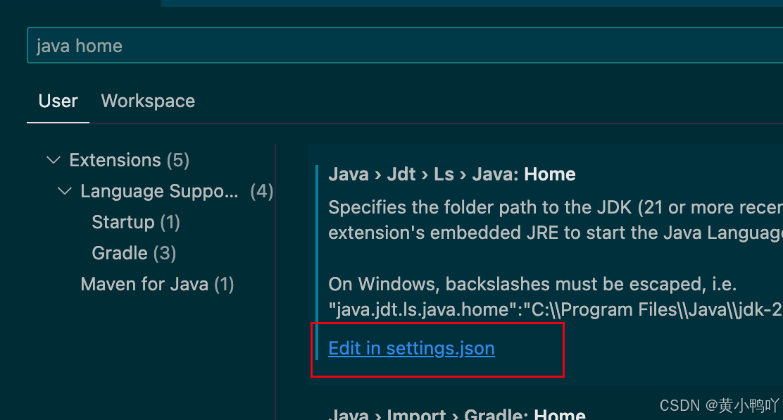This screenshot has height=420, width=783.
Task: Select the Language Support category label
Action: [x=160, y=191]
